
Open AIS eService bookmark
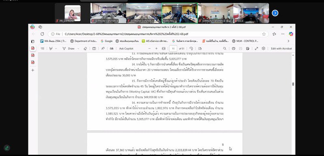(155, 41)
